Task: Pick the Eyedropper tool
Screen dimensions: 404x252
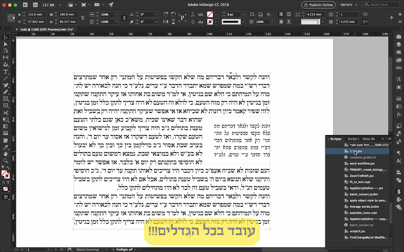Action: [x=5, y=147]
